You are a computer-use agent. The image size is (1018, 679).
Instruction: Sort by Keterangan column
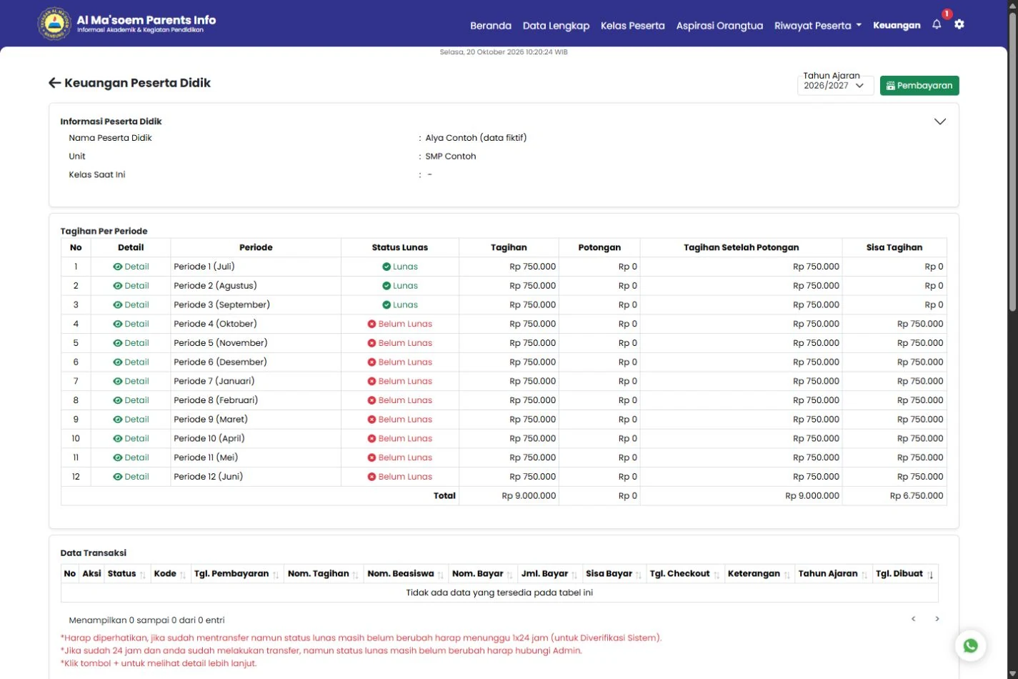pyautogui.click(x=759, y=574)
